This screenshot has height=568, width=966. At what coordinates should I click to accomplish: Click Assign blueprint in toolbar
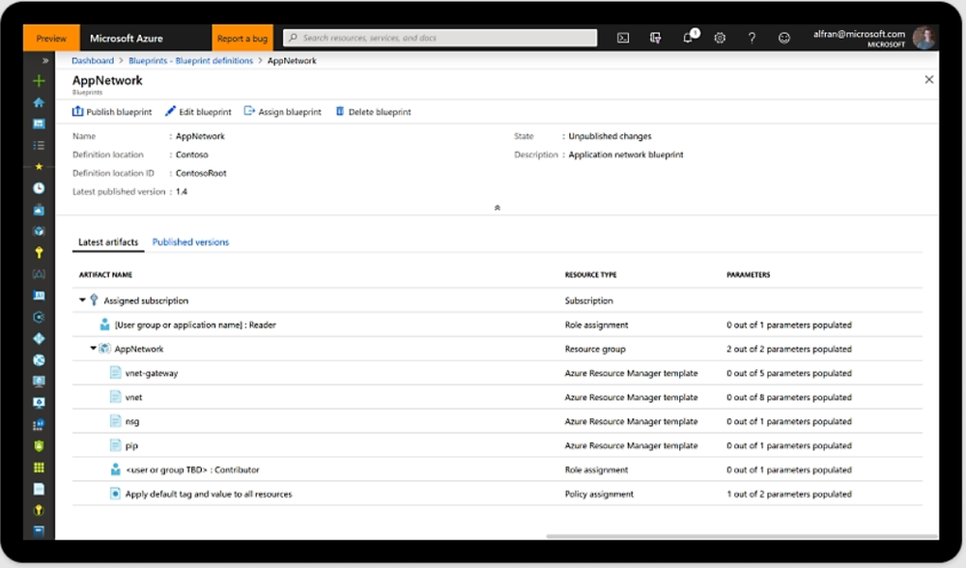tap(283, 111)
